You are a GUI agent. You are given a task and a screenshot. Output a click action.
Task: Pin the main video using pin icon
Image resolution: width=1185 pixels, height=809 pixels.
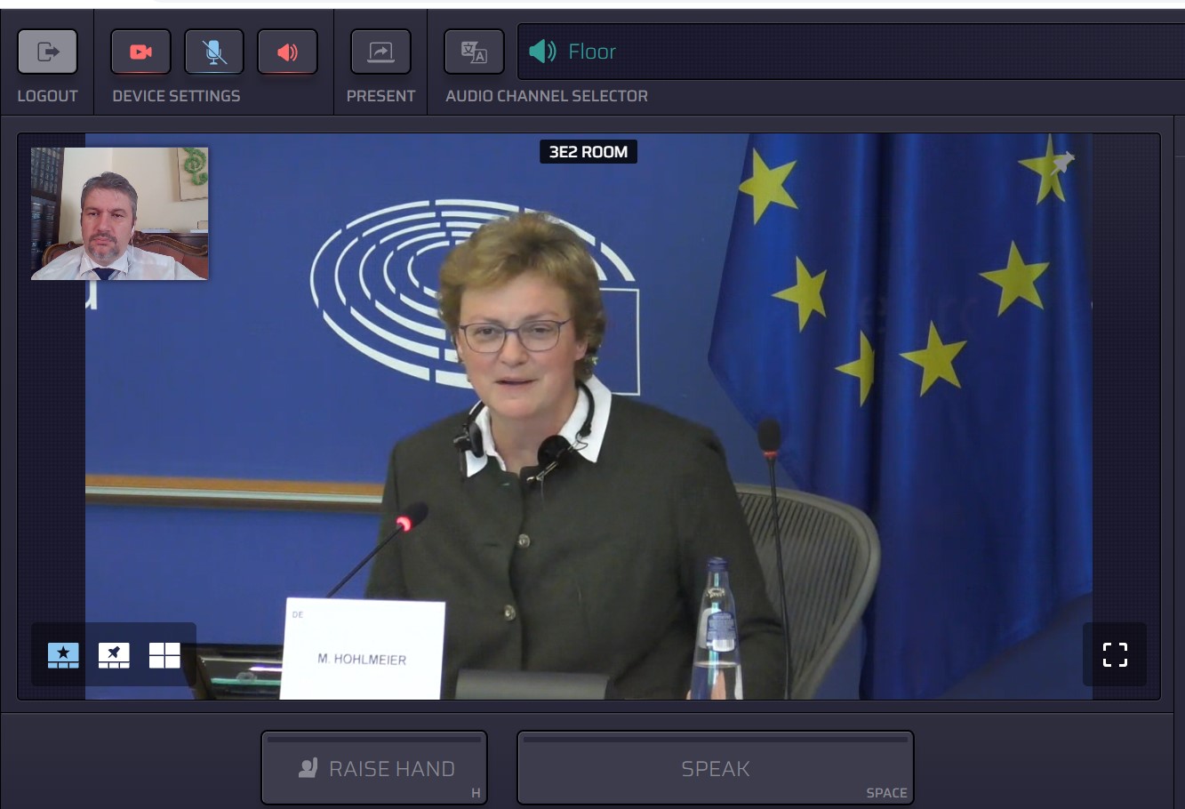tap(1062, 162)
